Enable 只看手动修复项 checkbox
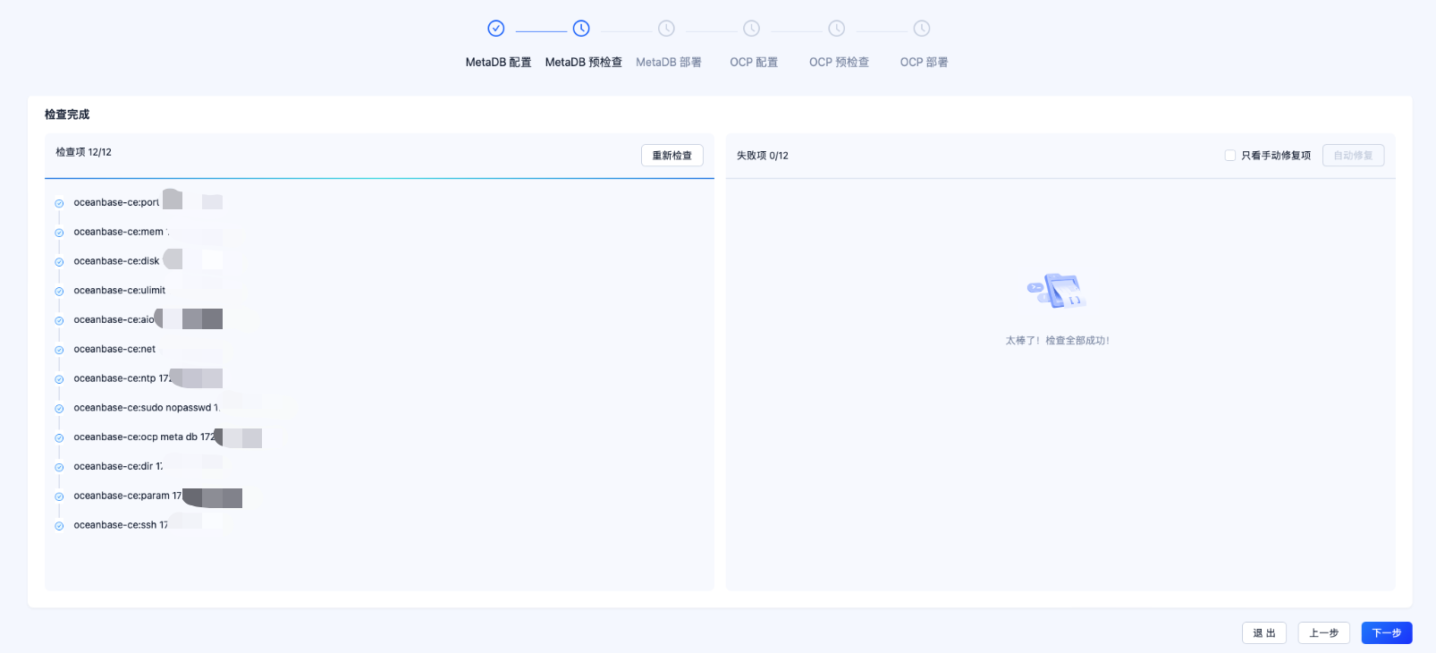The height and width of the screenshot is (653, 1436). (x=1230, y=156)
